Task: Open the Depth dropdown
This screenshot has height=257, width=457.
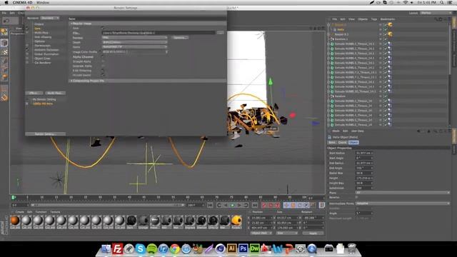Action: point(135,42)
